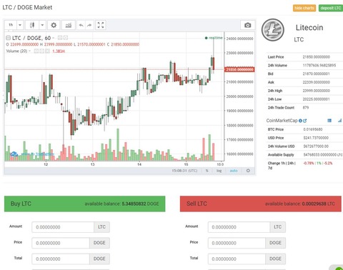Select the candlestick chart style icon
The width and height of the screenshot is (343, 270).
(x=32, y=25)
